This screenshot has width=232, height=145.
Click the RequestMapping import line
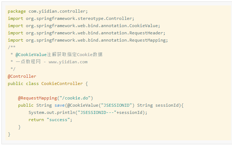(88, 40)
